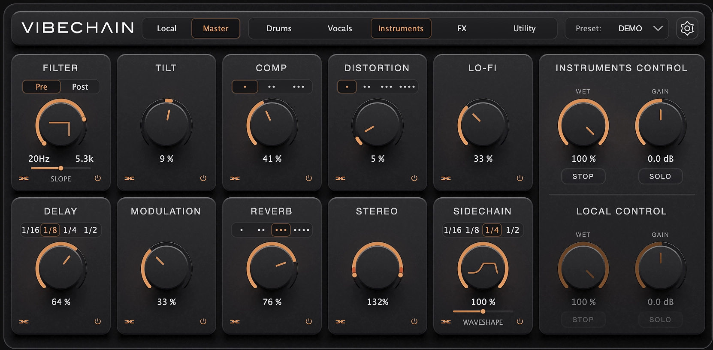Select DISTORTION four-dot mode
The image size is (713, 350).
(x=407, y=87)
